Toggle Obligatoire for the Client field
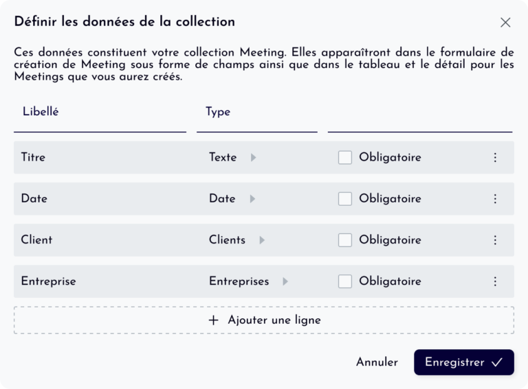Screen dimensions: 528x389 [345, 240]
